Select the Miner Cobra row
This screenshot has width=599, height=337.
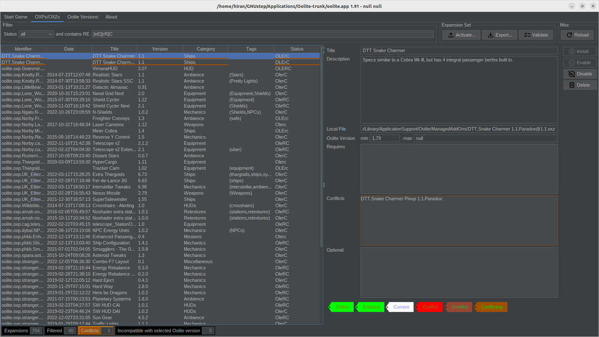tap(160, 131)
